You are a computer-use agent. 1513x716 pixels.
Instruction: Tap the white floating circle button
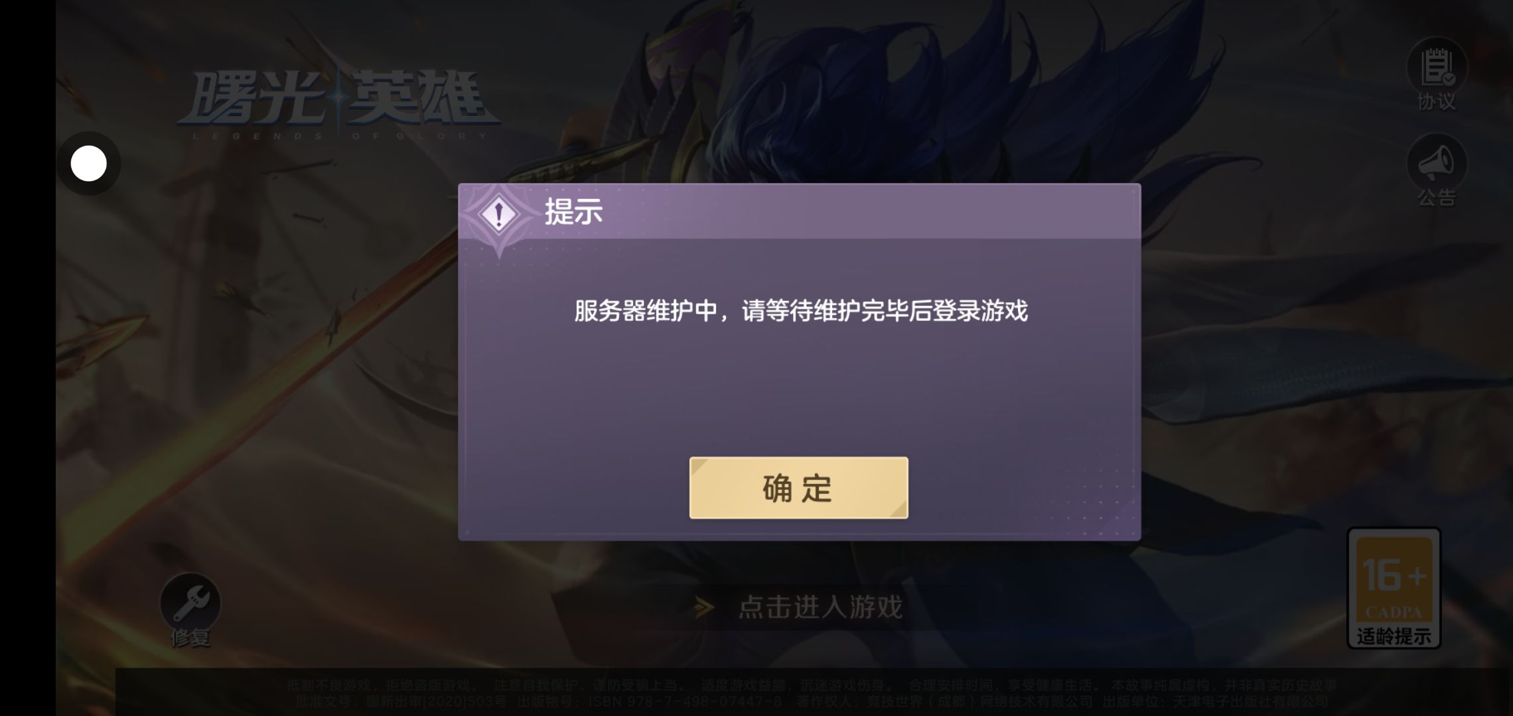point(88,163)
